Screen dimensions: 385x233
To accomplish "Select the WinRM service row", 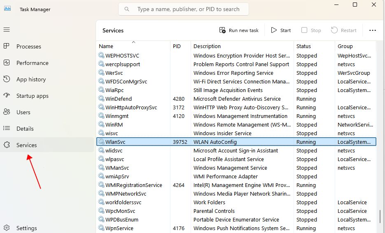I will coord(236,125).
